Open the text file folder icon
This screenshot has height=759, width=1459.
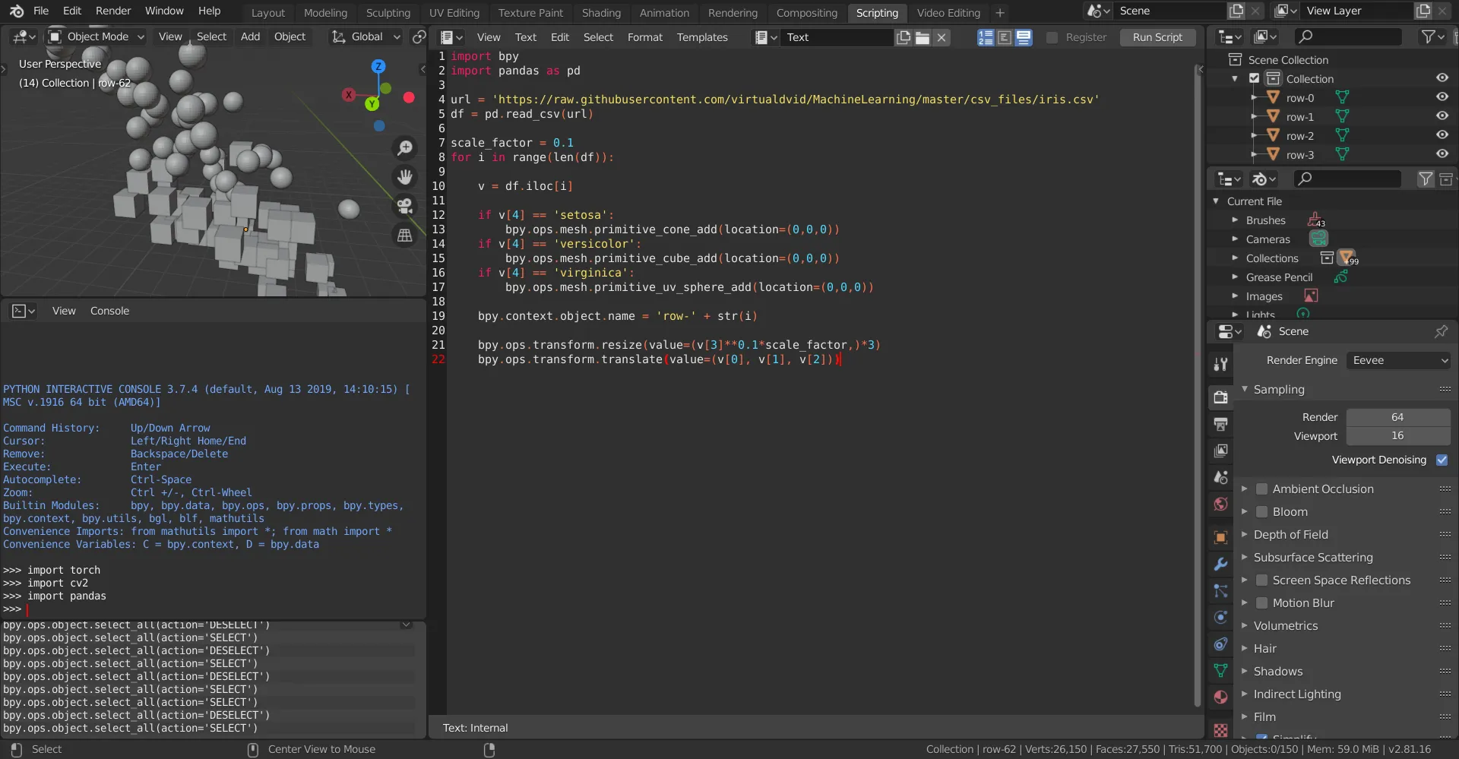pyautogui.click(x=923, y=37)
